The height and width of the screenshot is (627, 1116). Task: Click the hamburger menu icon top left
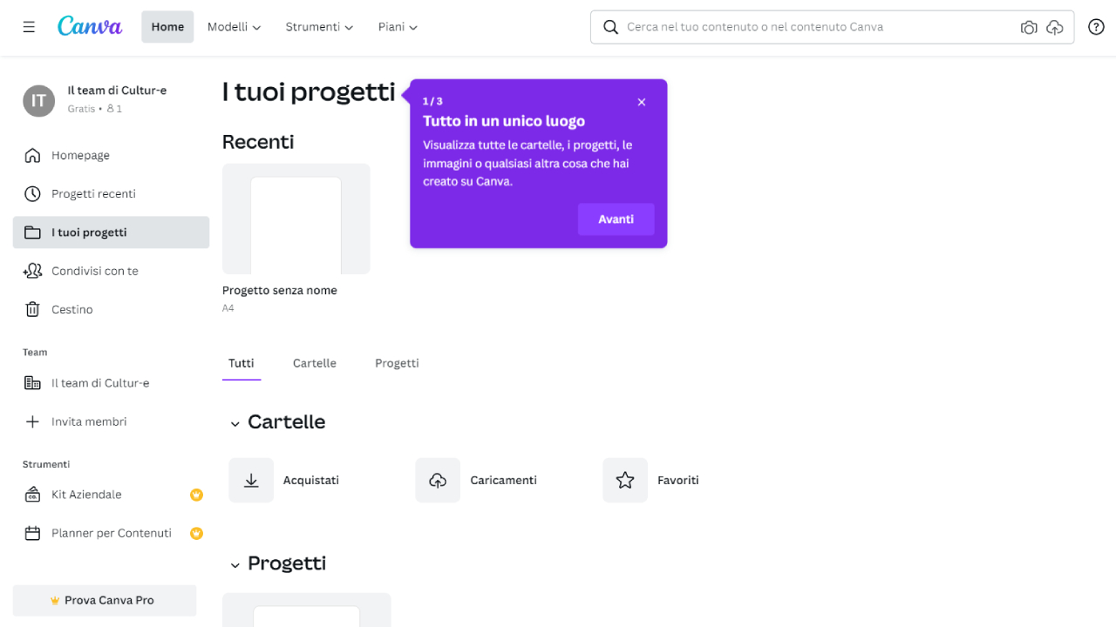point(29,27)
